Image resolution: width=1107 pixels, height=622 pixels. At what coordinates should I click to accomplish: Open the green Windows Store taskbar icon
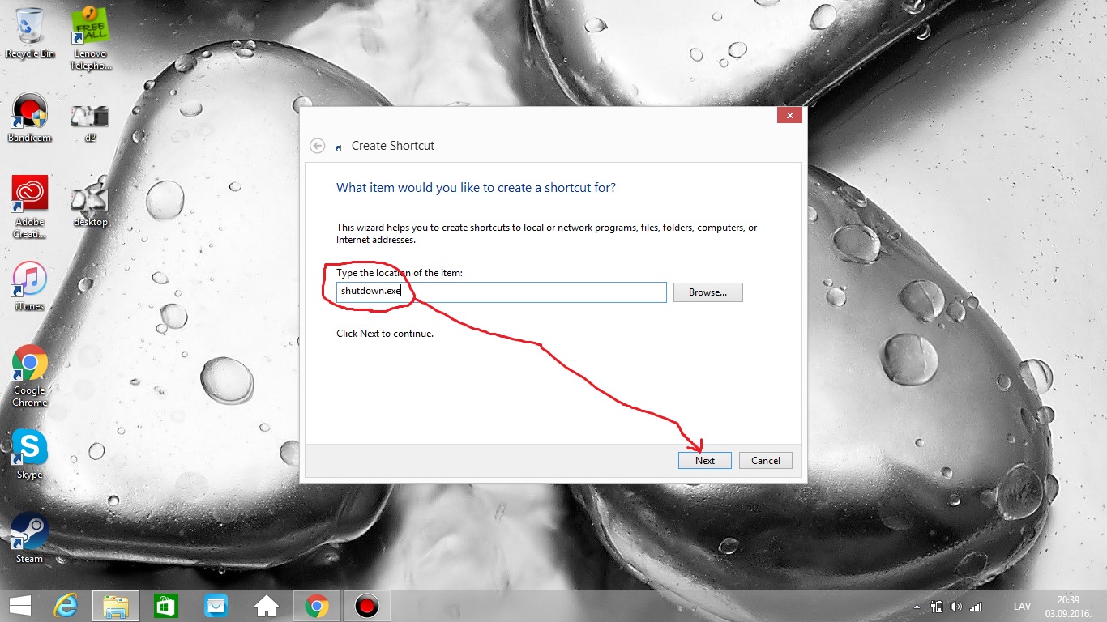pos(166,606)
